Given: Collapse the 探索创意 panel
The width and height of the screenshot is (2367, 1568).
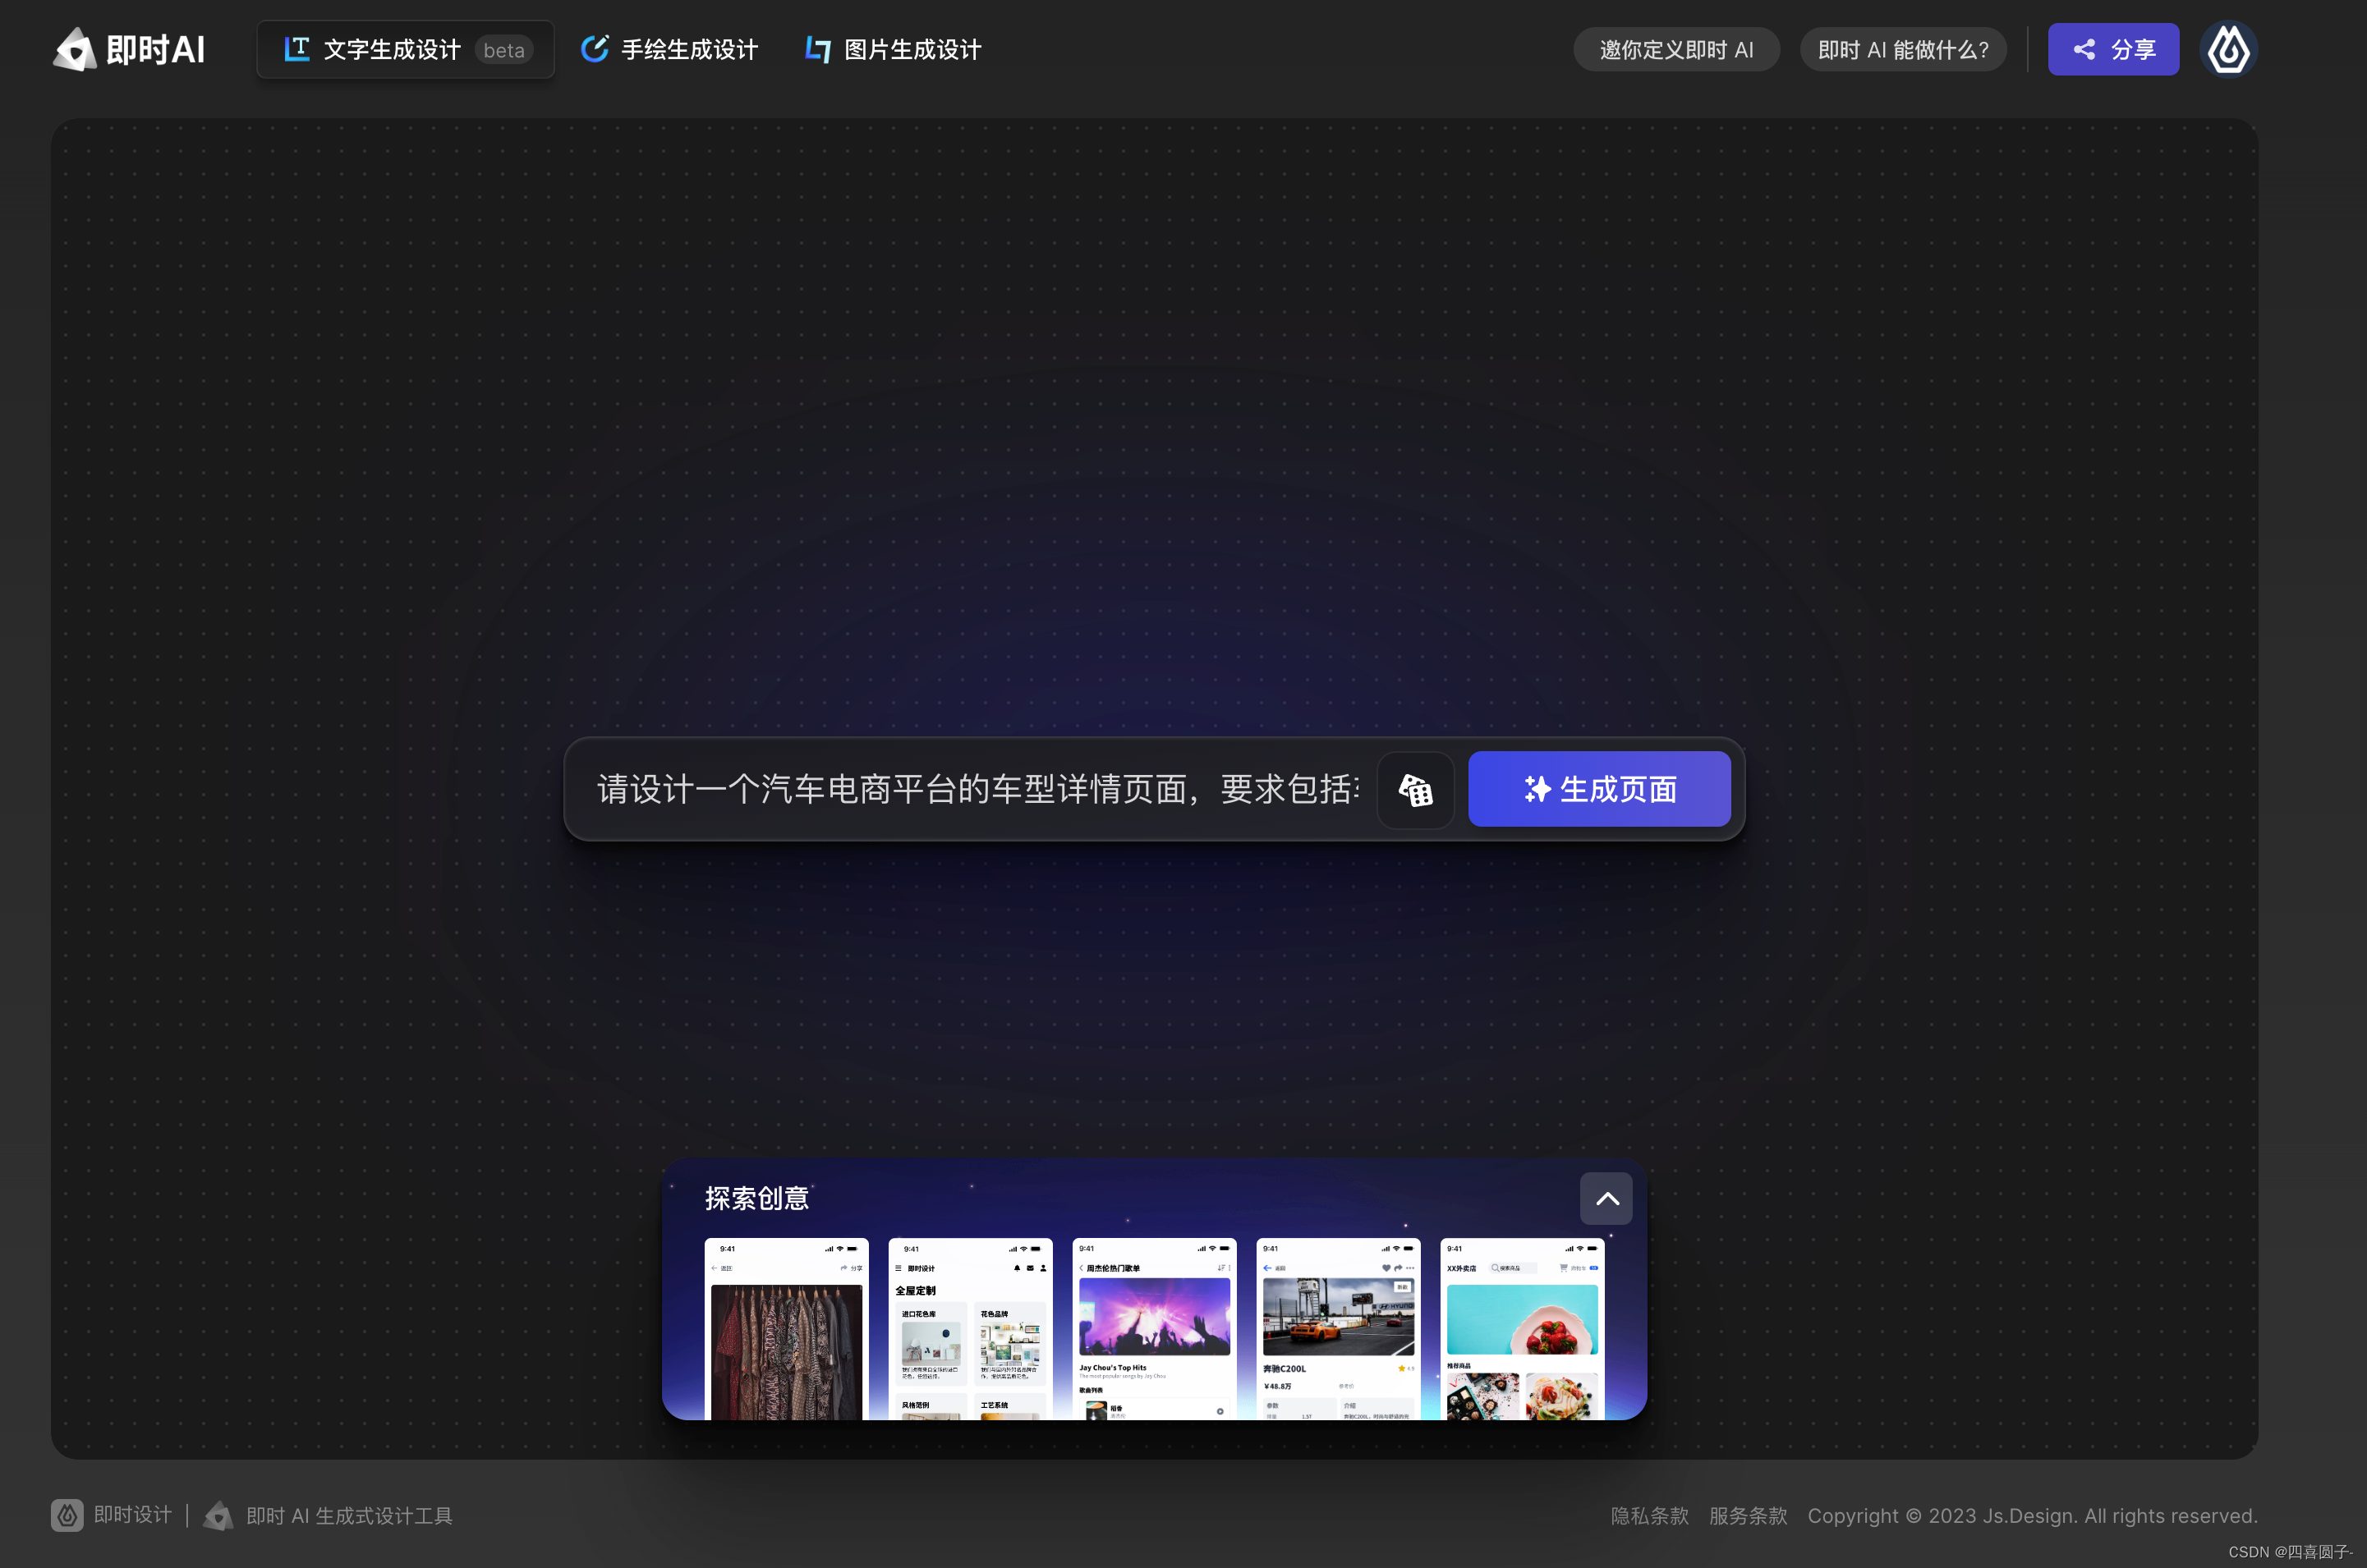Looking at the screenshot, I should point(1606,1199).
